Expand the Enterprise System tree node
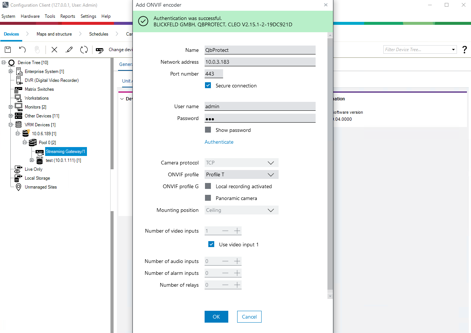This screenshot has width=471, height=333. click(x=11, y=71)
